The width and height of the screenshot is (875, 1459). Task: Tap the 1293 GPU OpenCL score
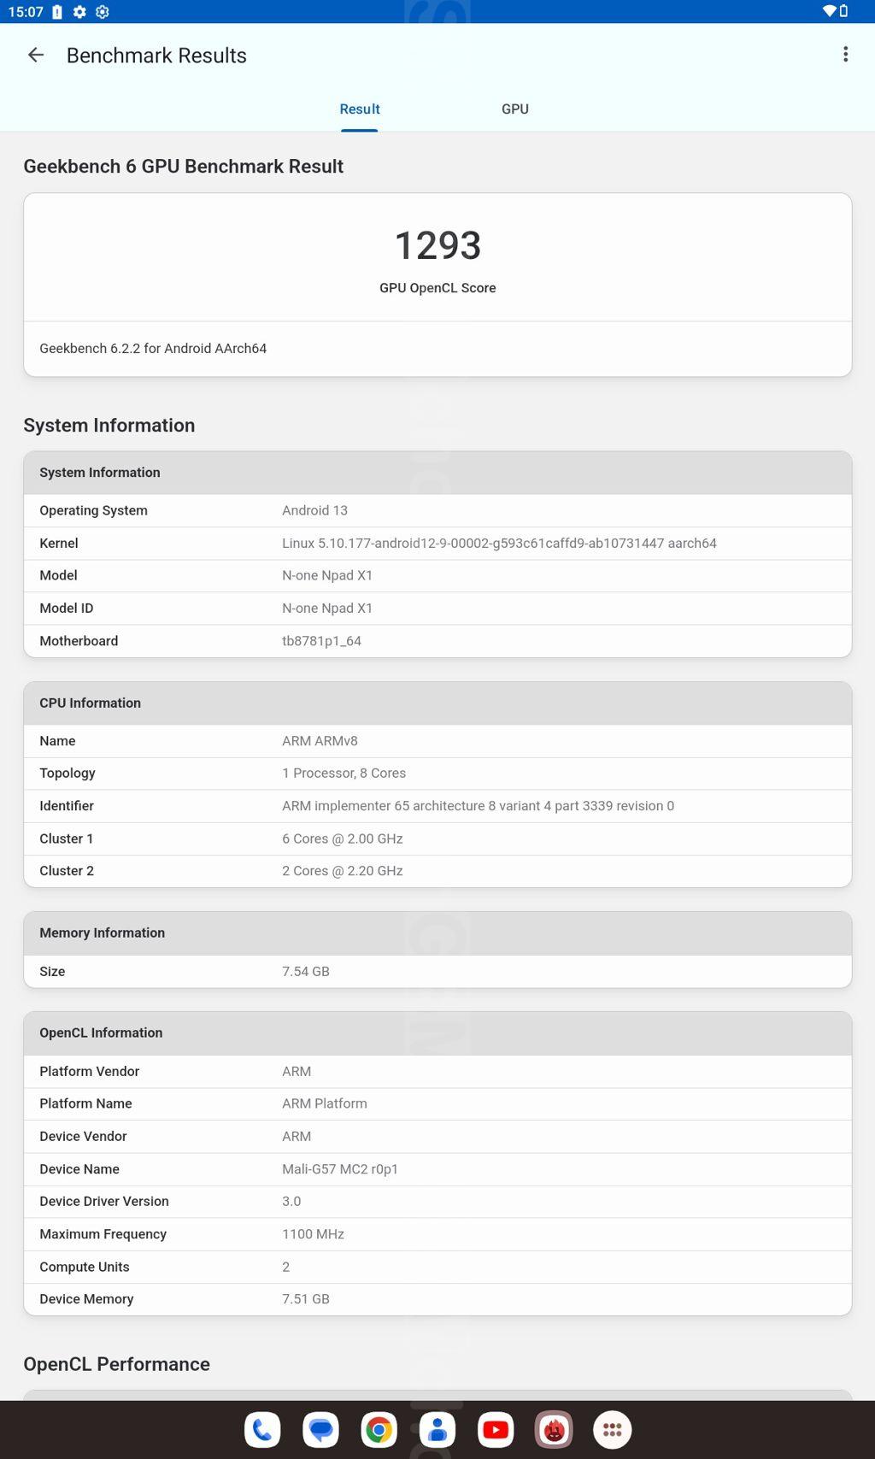point(437,246)
